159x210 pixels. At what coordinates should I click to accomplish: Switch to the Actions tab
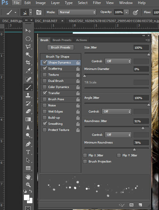click(x=82, y=40)
